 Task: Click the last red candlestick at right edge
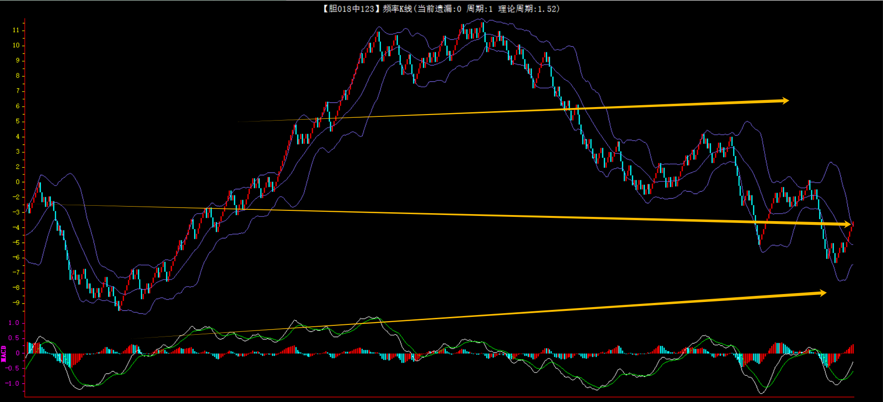(853, 224)
